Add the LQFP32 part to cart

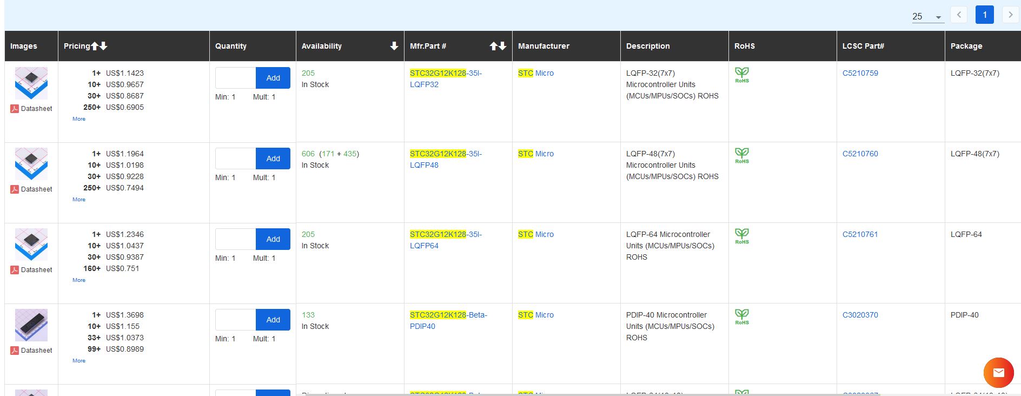point(273,78)
